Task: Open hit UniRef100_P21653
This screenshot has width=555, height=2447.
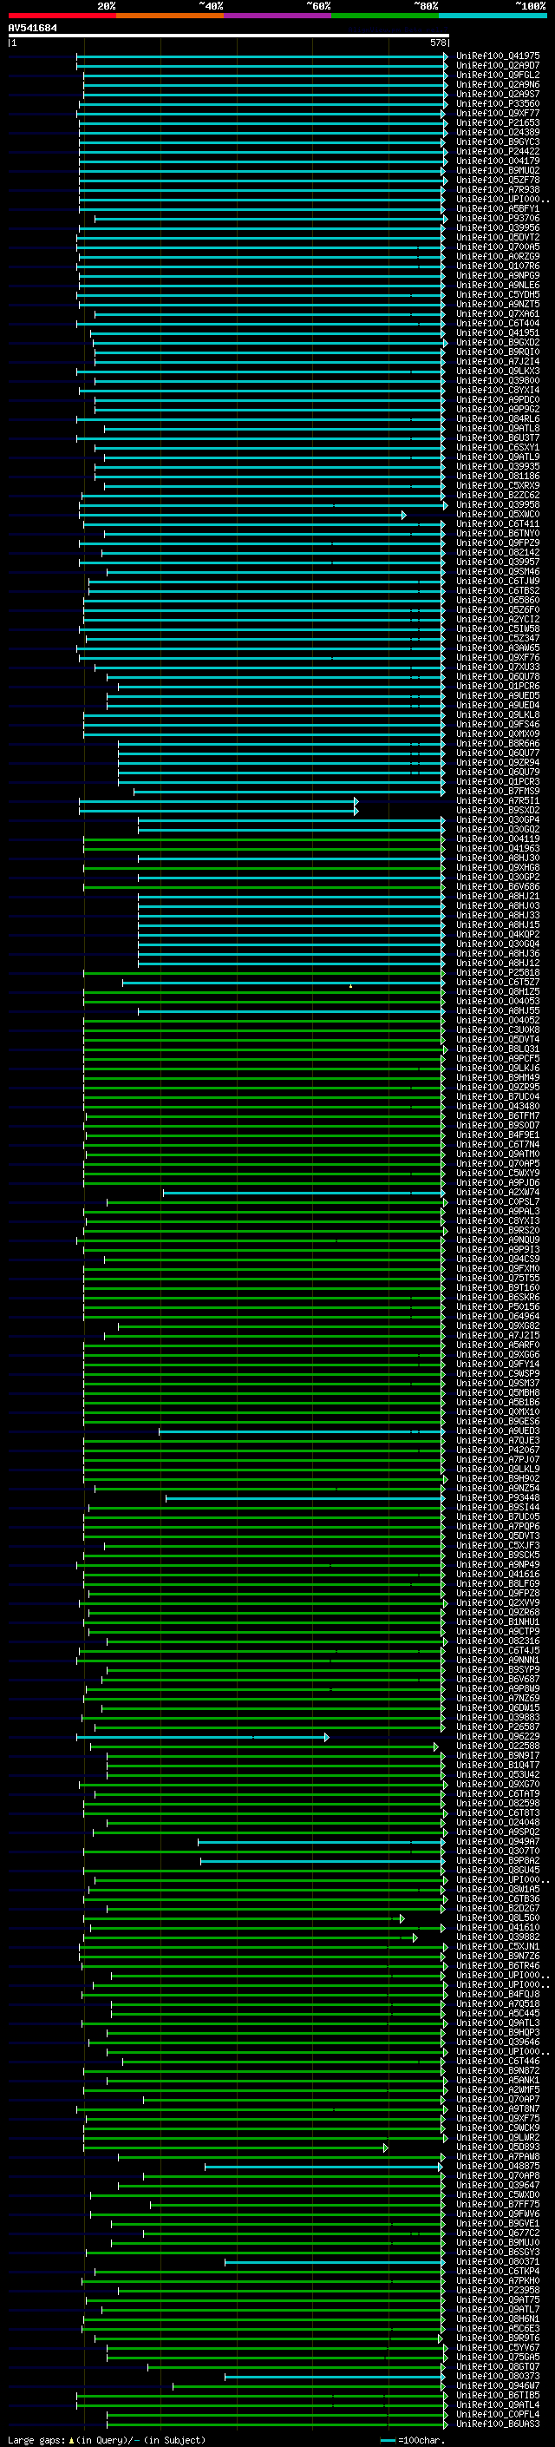Action: 498,122
